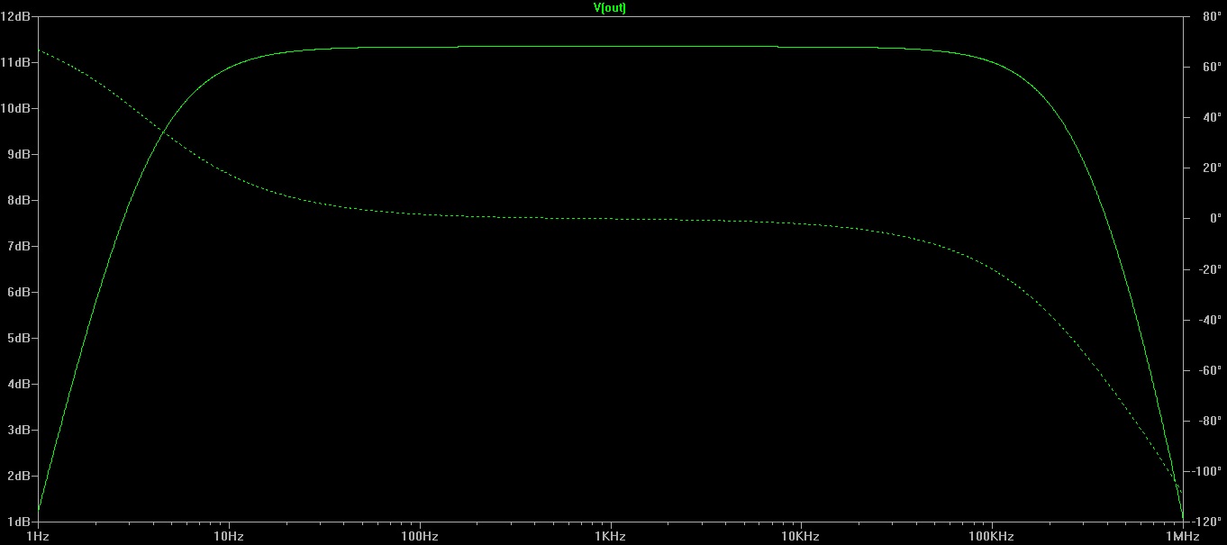Image resolution: width=1227 pixels, height=545 pixels.
Task: Select the 12dB magnitude axis label
Action: click(x=17, y=16)
